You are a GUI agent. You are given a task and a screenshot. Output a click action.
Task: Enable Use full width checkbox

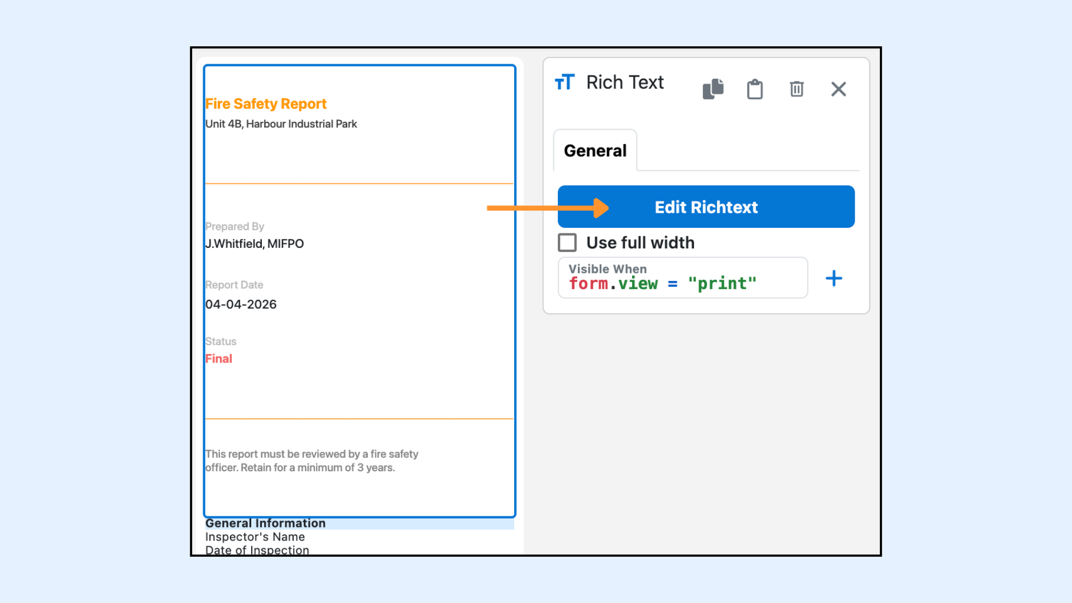(x=567, y=242)
